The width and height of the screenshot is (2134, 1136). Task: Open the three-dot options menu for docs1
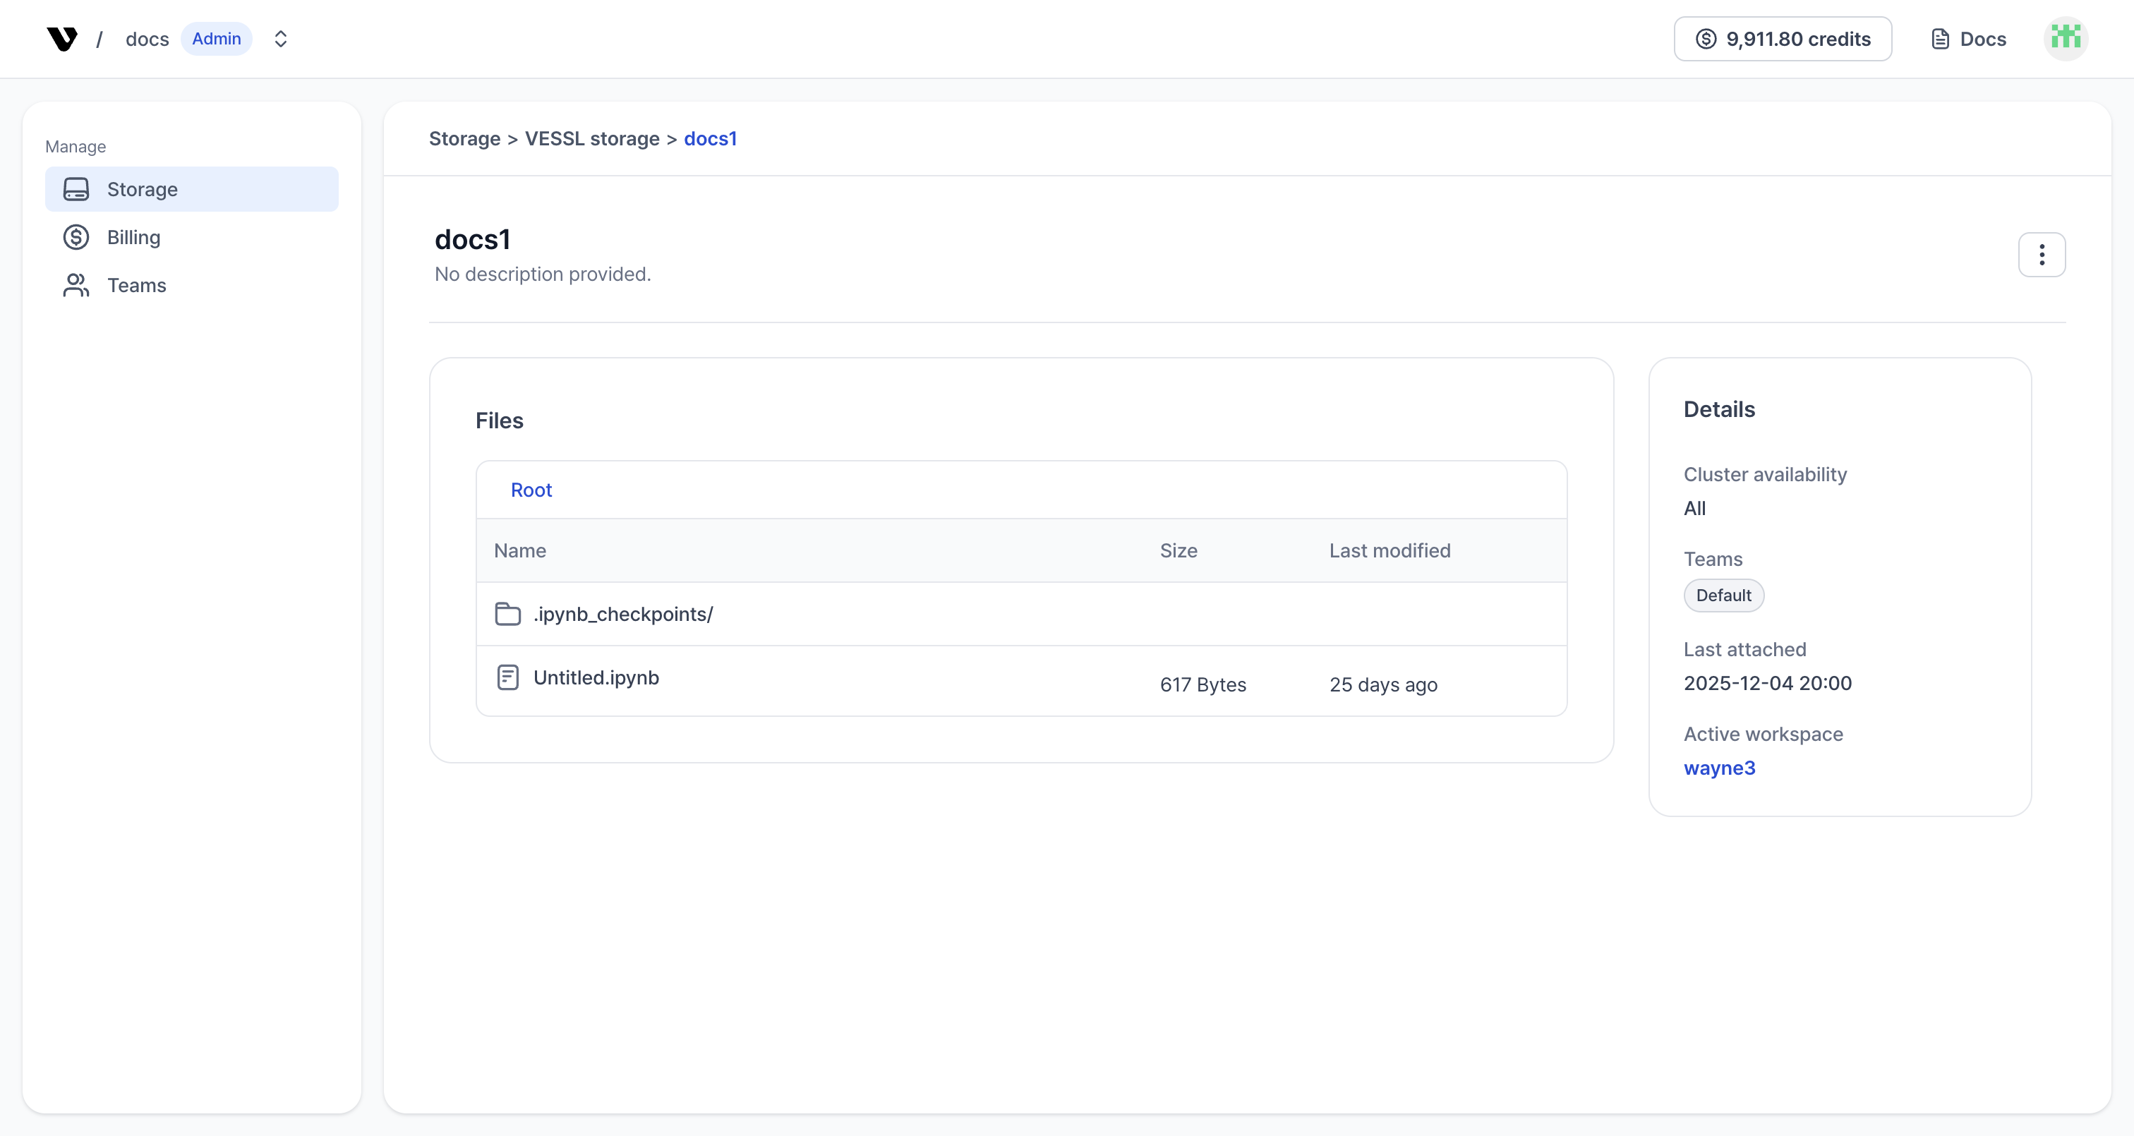(2042, 255)
